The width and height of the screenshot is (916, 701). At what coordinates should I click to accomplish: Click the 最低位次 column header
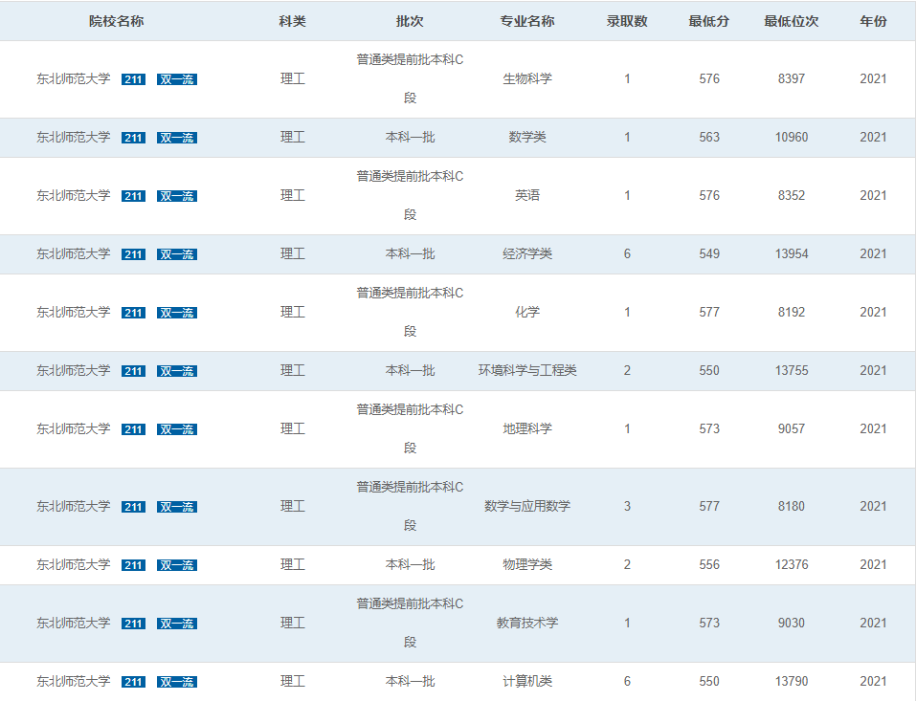click(792, 22)
